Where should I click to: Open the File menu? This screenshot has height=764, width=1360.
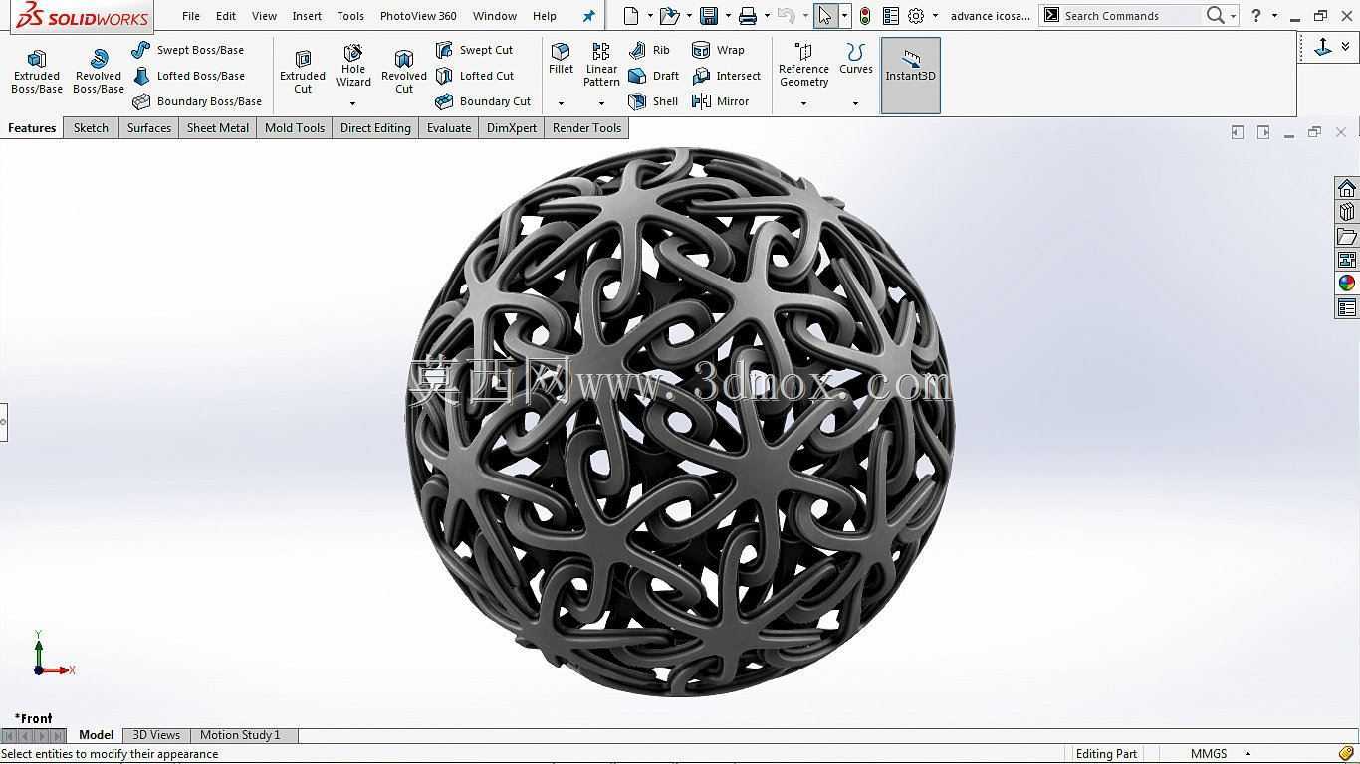pyautogui.click(x=191, y=16)
